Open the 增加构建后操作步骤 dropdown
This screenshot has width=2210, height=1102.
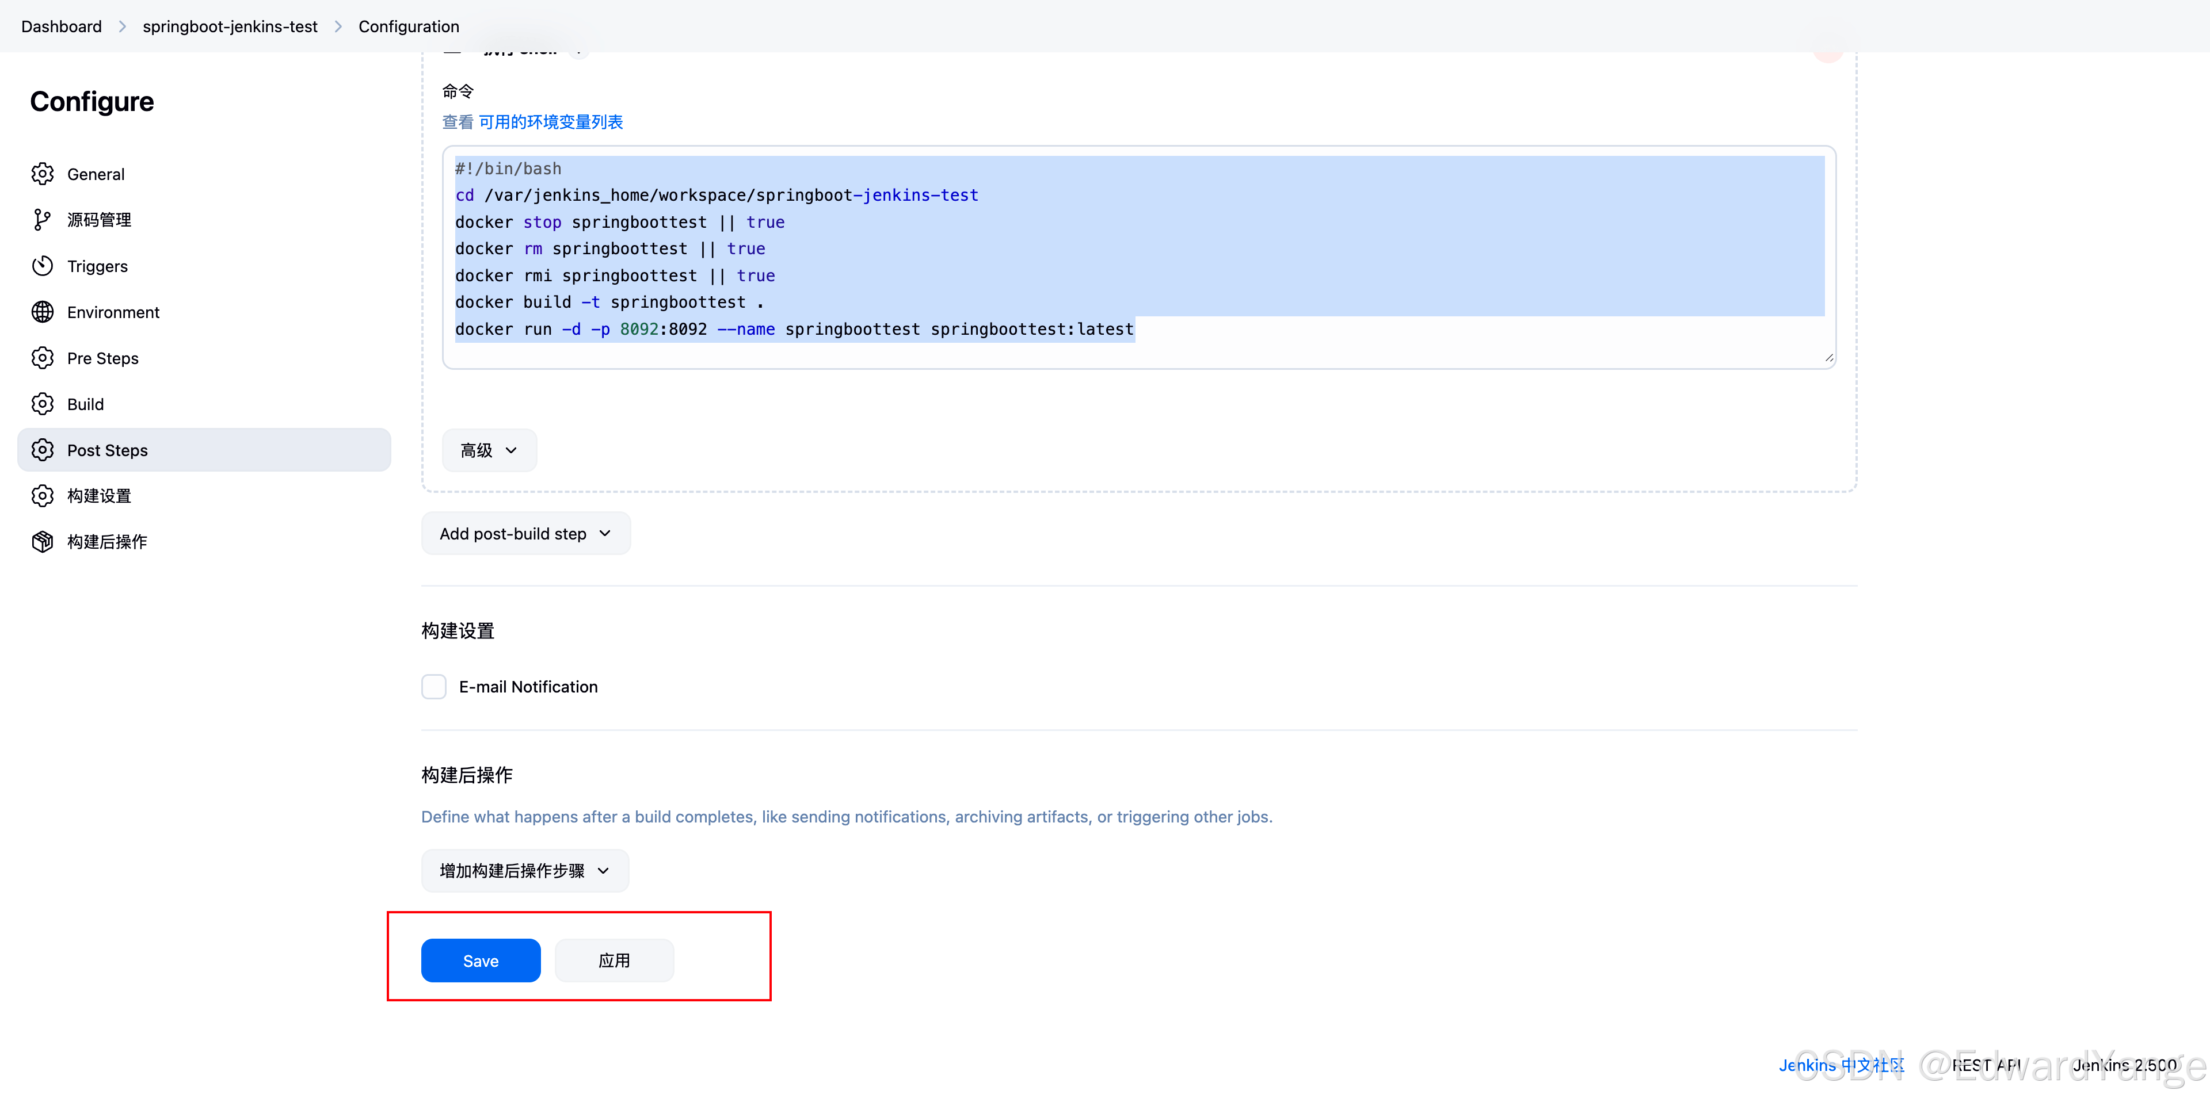coord(525,870)
